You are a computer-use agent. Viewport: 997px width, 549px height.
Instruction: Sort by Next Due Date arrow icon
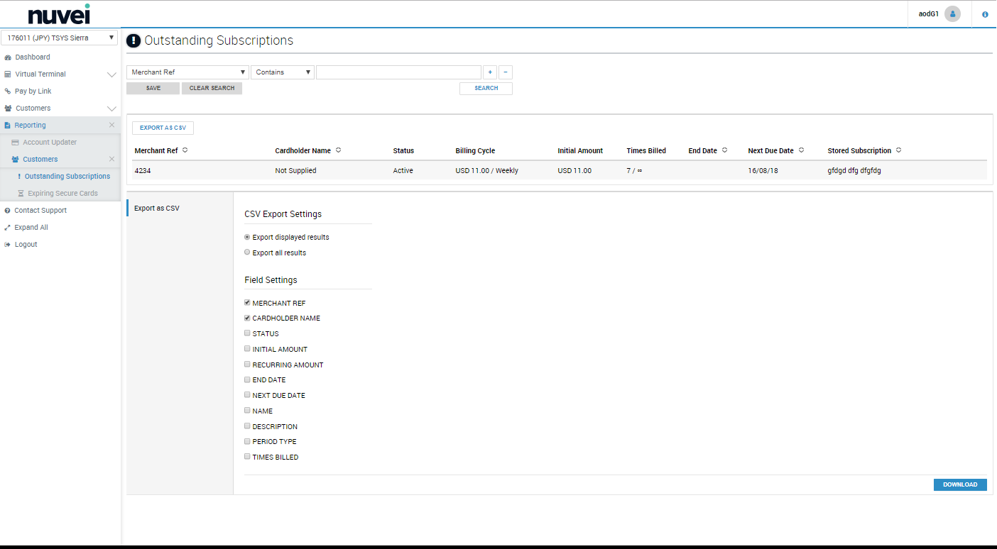pos(801,150)
